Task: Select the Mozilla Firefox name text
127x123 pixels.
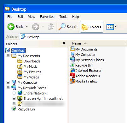Action: pos(86,81)
